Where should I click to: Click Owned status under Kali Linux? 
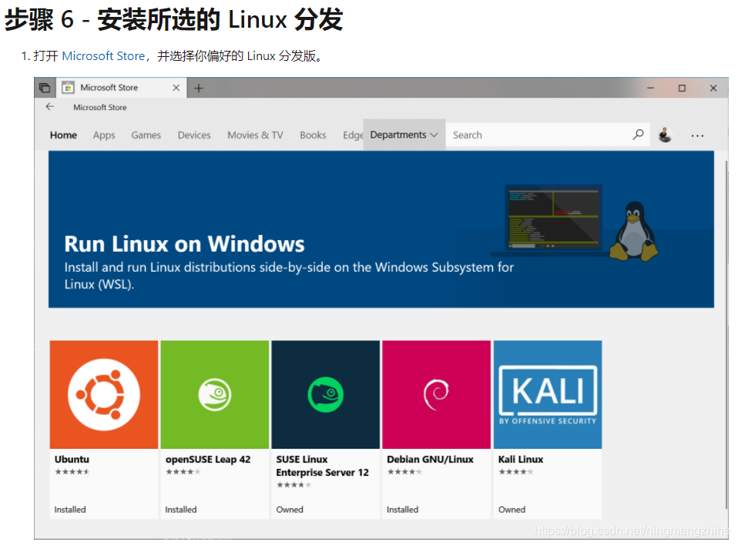click(x=512, y=510)
